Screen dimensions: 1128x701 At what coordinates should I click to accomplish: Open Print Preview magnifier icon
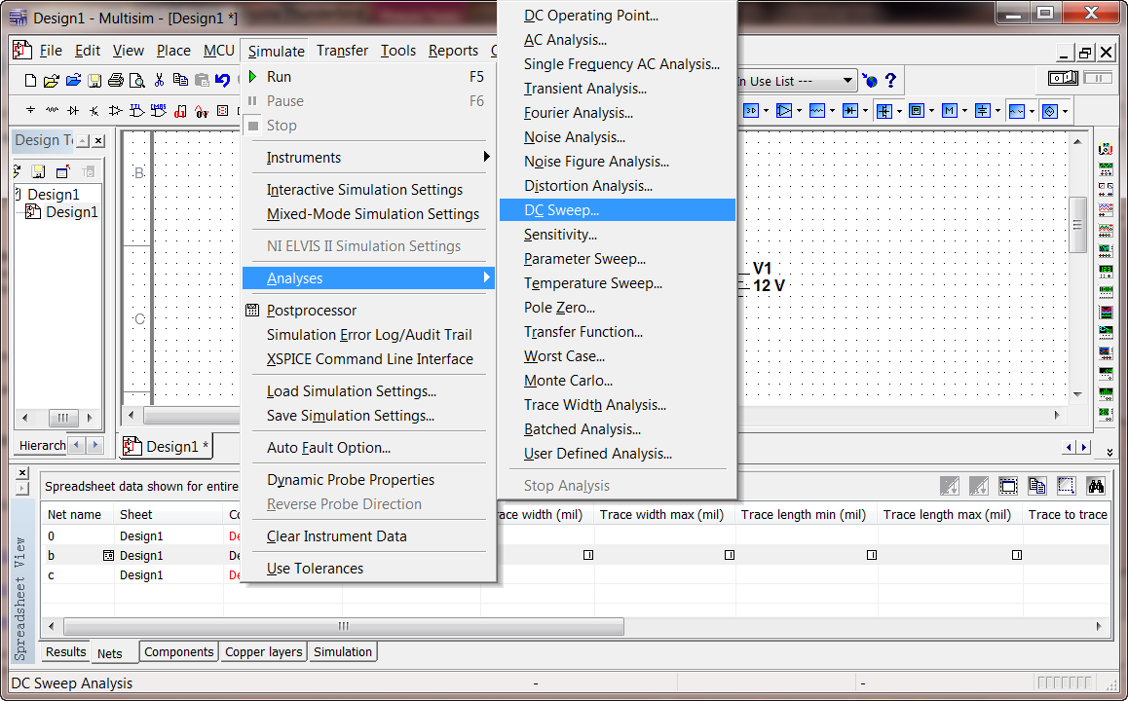[136, 81]
